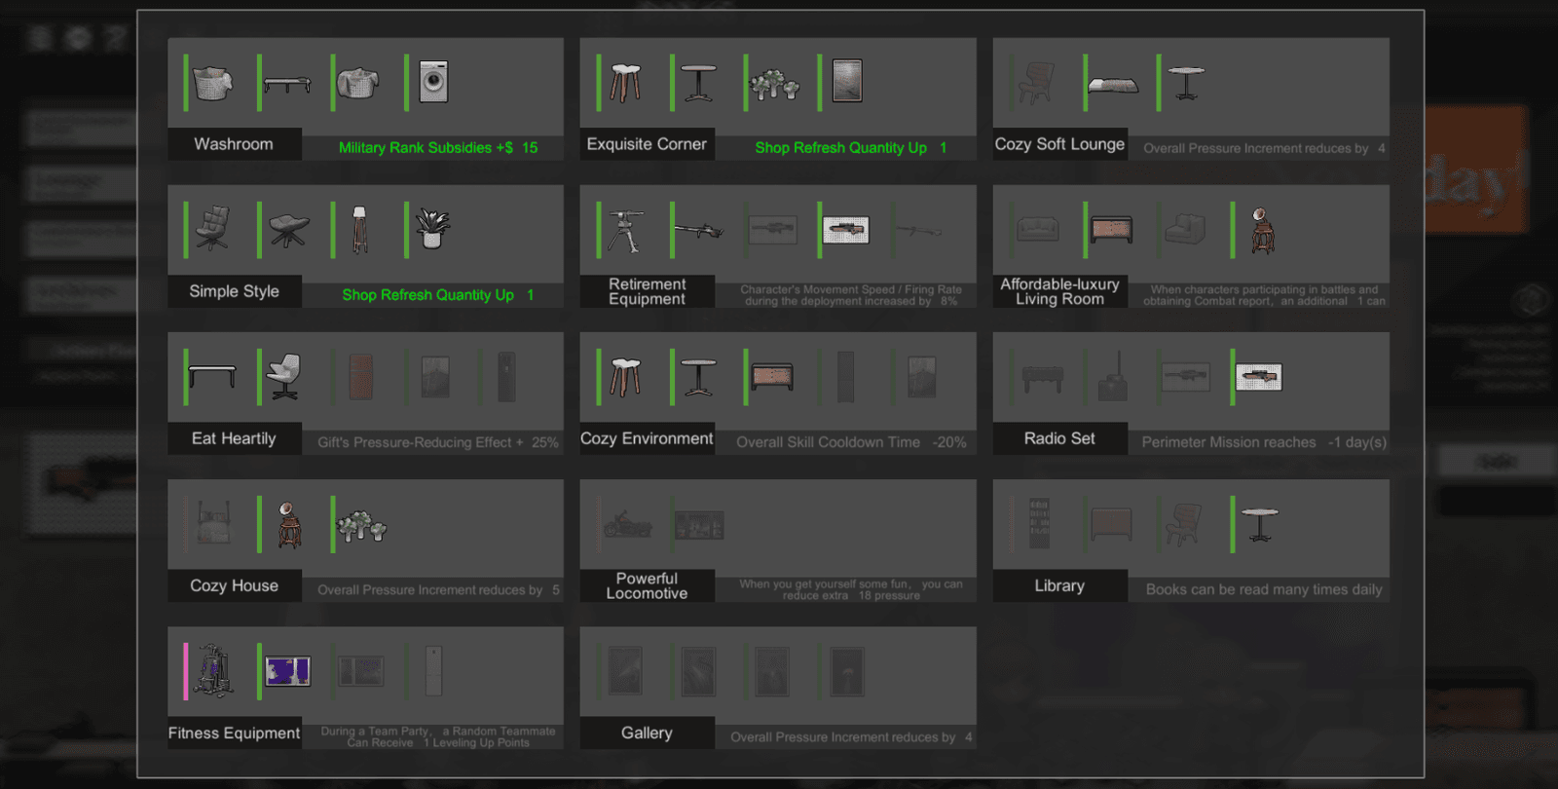Click the round table icon in Library
The width and height of the screenshot is (1558, 789).
(x=1259, y=524)
